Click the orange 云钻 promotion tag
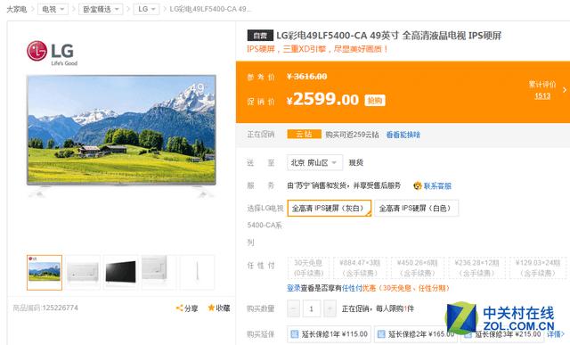The height and width of the screenshot is (345, 570). click(x=304, y=135)
